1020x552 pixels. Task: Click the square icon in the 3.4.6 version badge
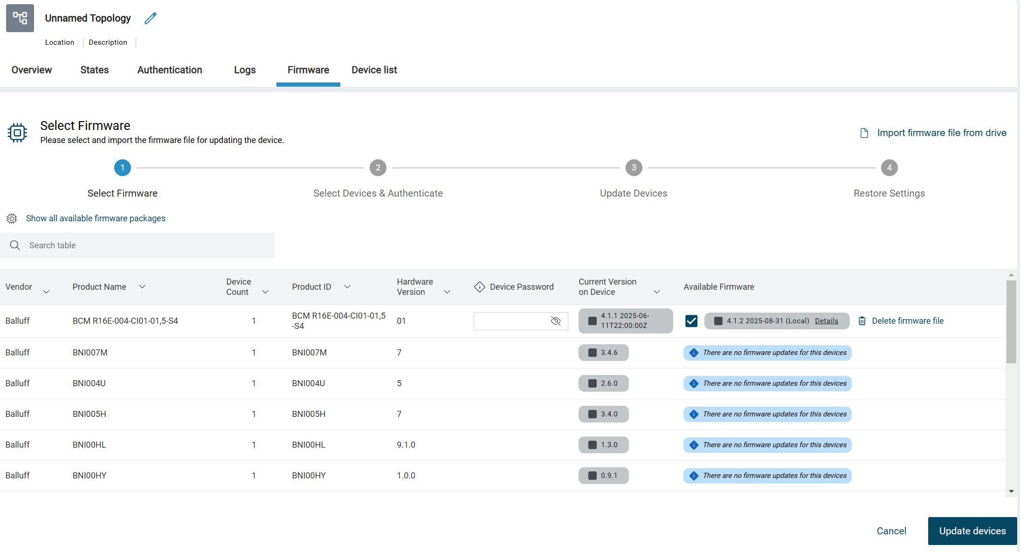point(593,353)
